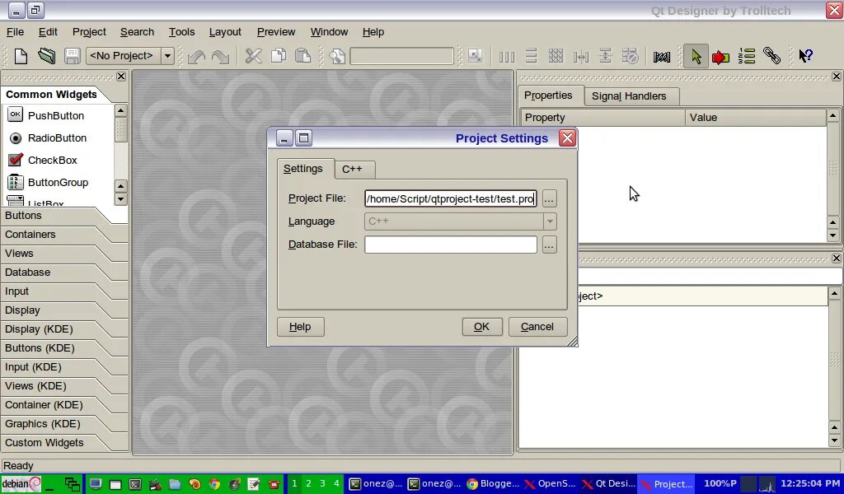844x494 pixels.
Task: Click the Copy icon in toolbar
Action: (x=279, y=56)
